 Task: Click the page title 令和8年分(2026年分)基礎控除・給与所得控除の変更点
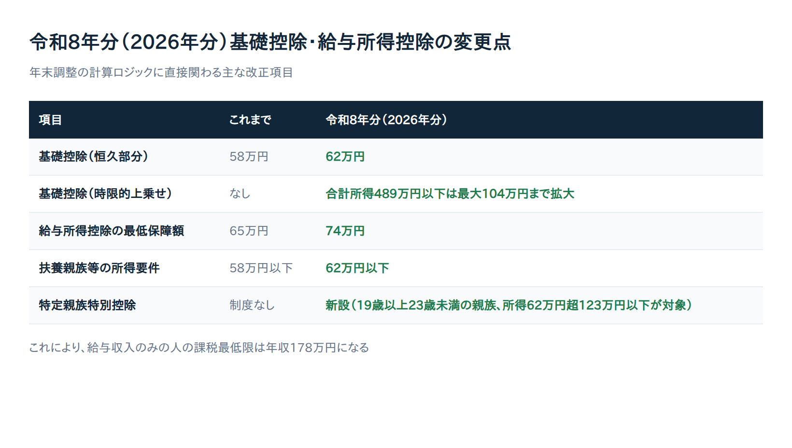[x=270, y=42]
